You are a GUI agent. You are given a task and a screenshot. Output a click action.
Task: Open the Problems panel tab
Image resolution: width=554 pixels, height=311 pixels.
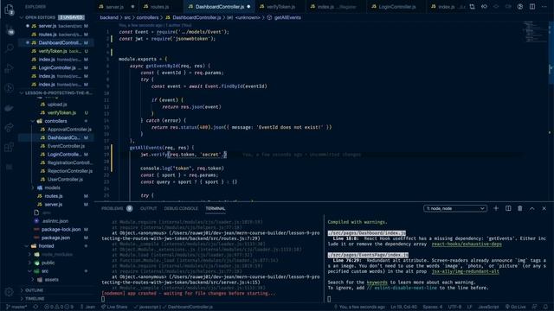coord(117,208)
